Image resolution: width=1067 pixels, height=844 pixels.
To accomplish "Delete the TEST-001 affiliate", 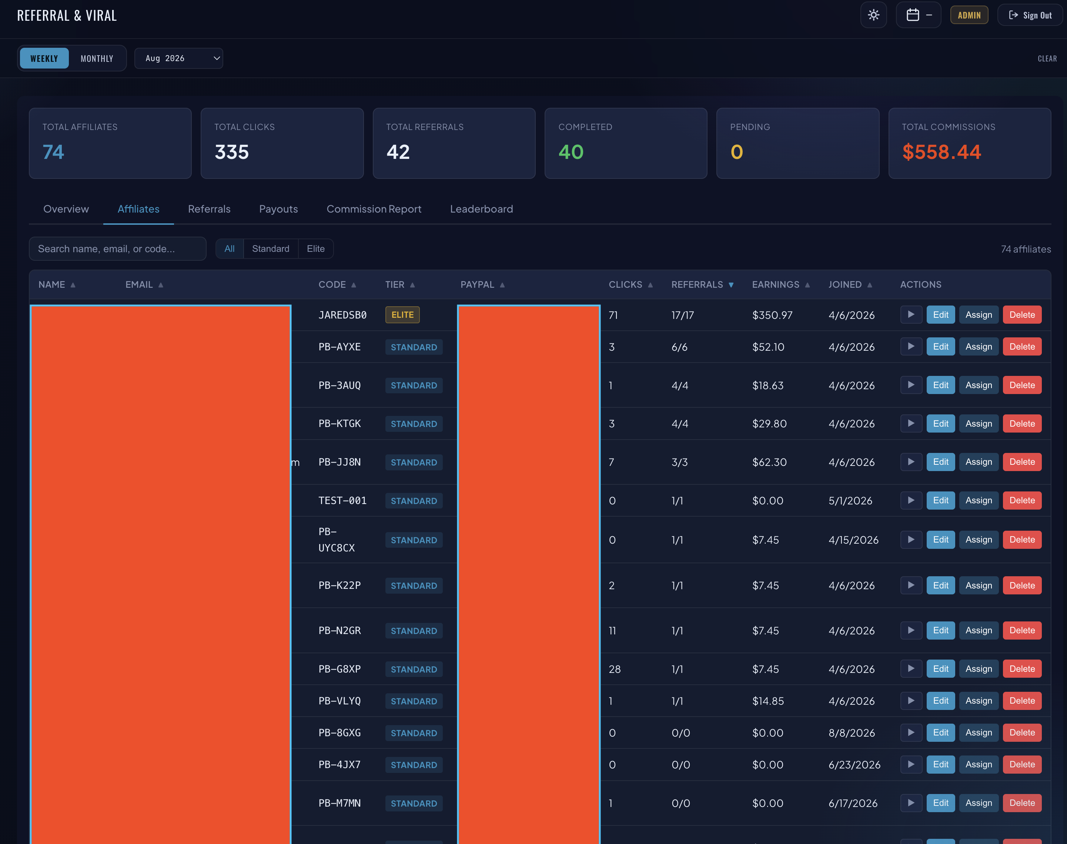I will click(x=1022, y=500).
